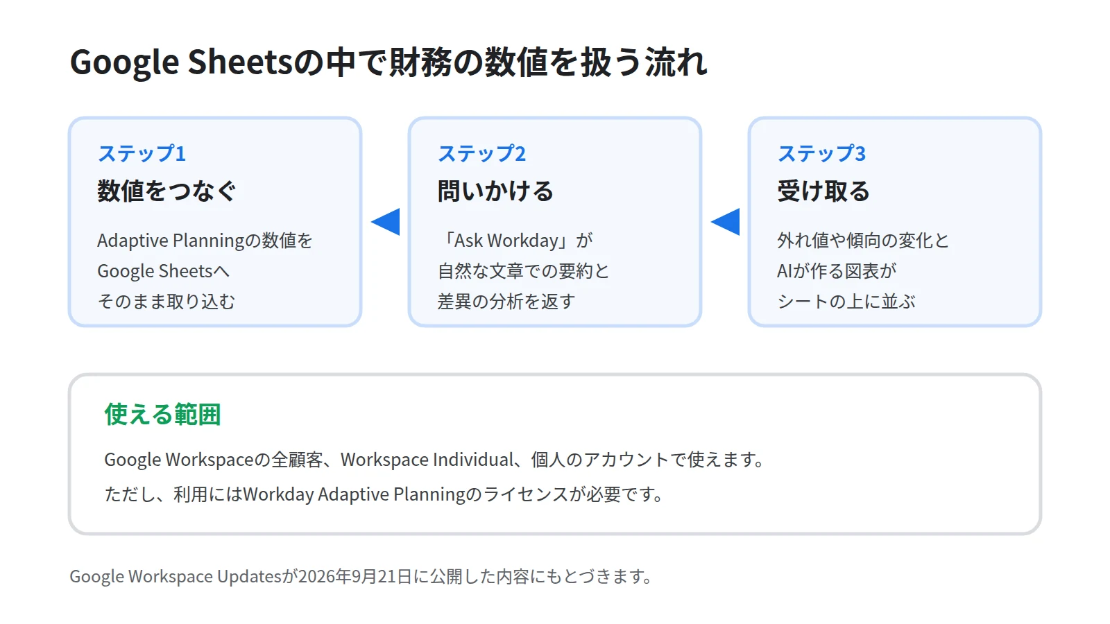Click the line '外れ値や傾向の変化と'
The height and width of the screenshot is (624, 1110).
pos(863,241)
